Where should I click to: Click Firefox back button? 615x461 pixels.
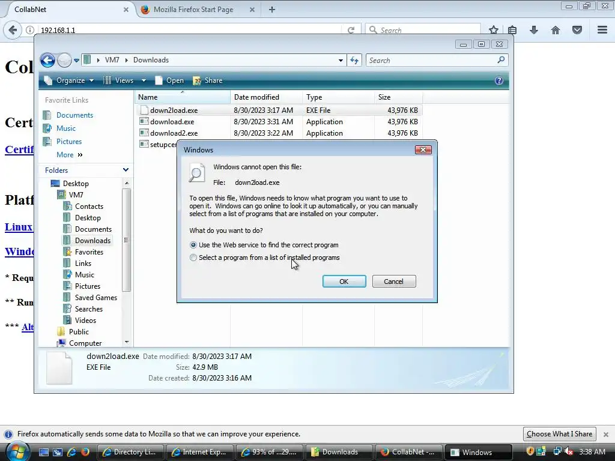pyautogui.click(x=13, y=30)
